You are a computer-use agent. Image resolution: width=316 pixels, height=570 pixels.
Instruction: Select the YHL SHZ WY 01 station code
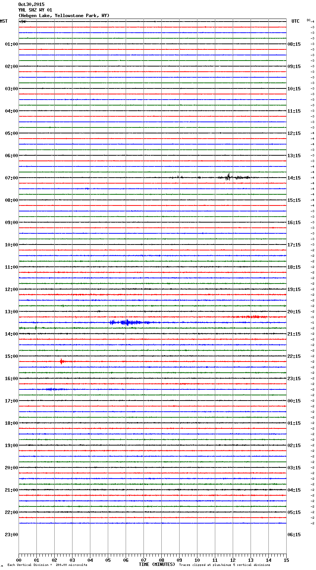(x=35, y=10)
